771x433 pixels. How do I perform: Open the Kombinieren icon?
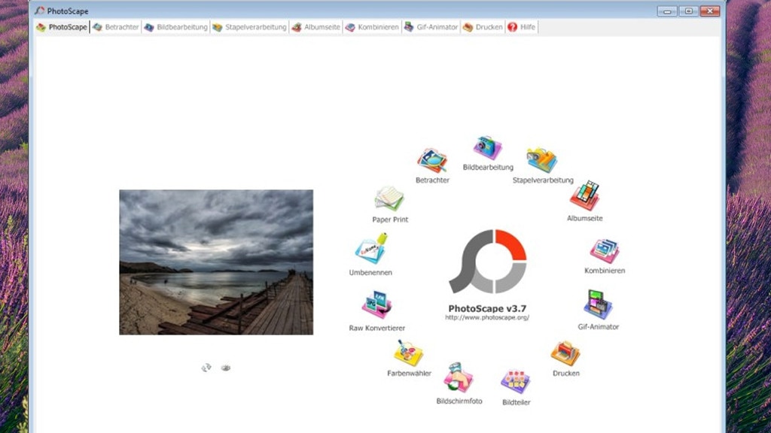[x=605, y=251]
